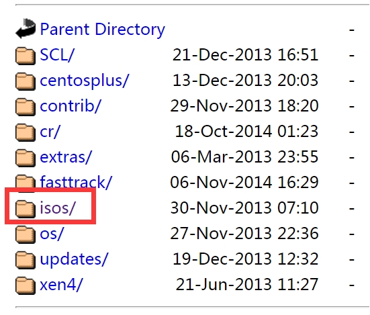Click the folder icon beside extras/
Viewport: 370px width, 315px height.
click(26, 158)
